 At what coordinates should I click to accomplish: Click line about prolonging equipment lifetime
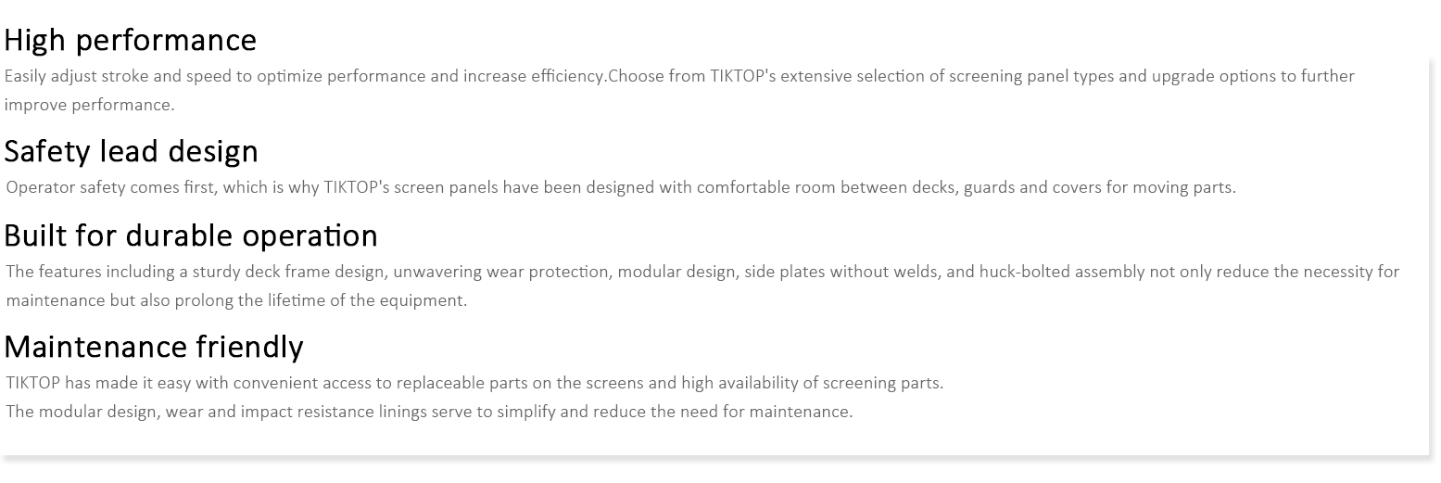click(236, 300)
